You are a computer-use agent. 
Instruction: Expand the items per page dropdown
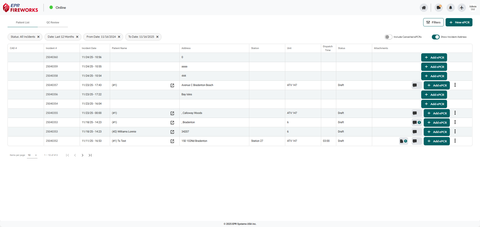click(32, 155)
